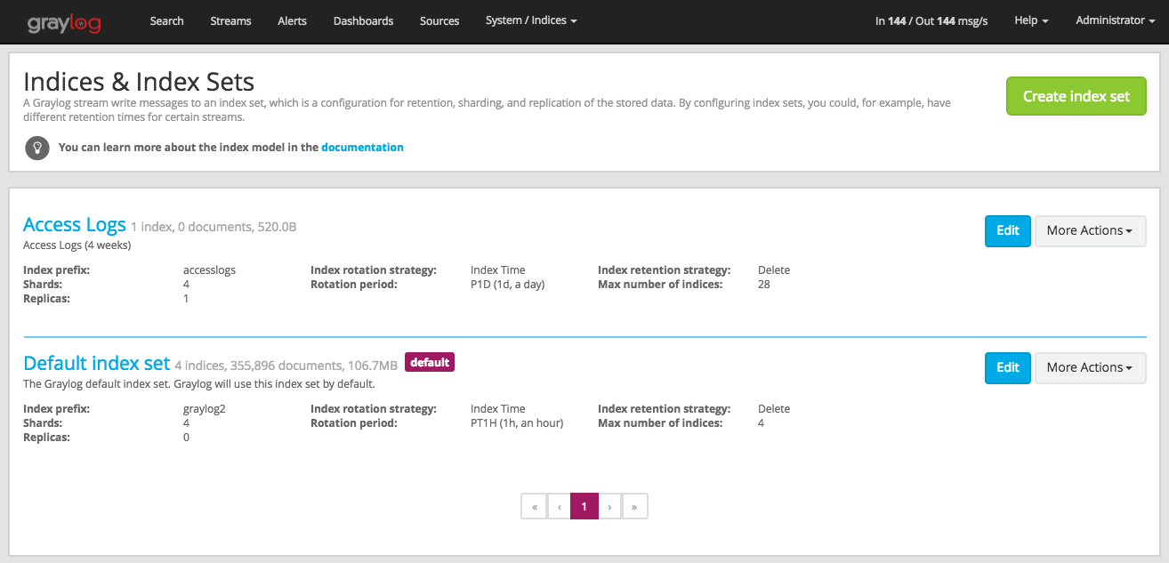Go to next page arrow
The width and height of the screenshot is (1169, 563).
click(609, 506)
